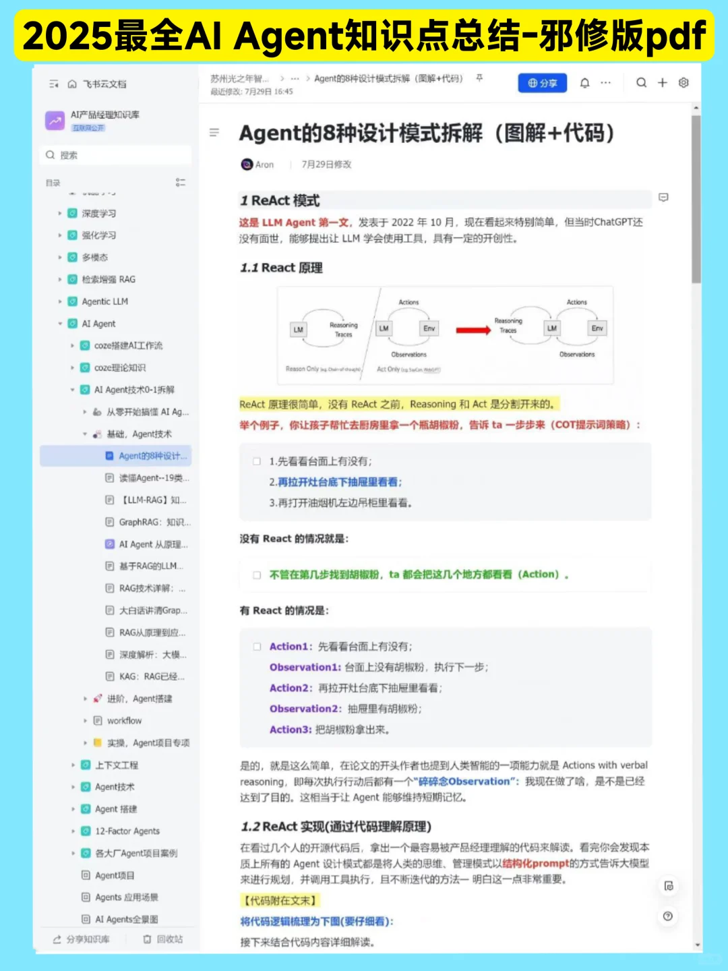
Task: Open the three-dot more menu beside bell
Action: pos(606,83)
